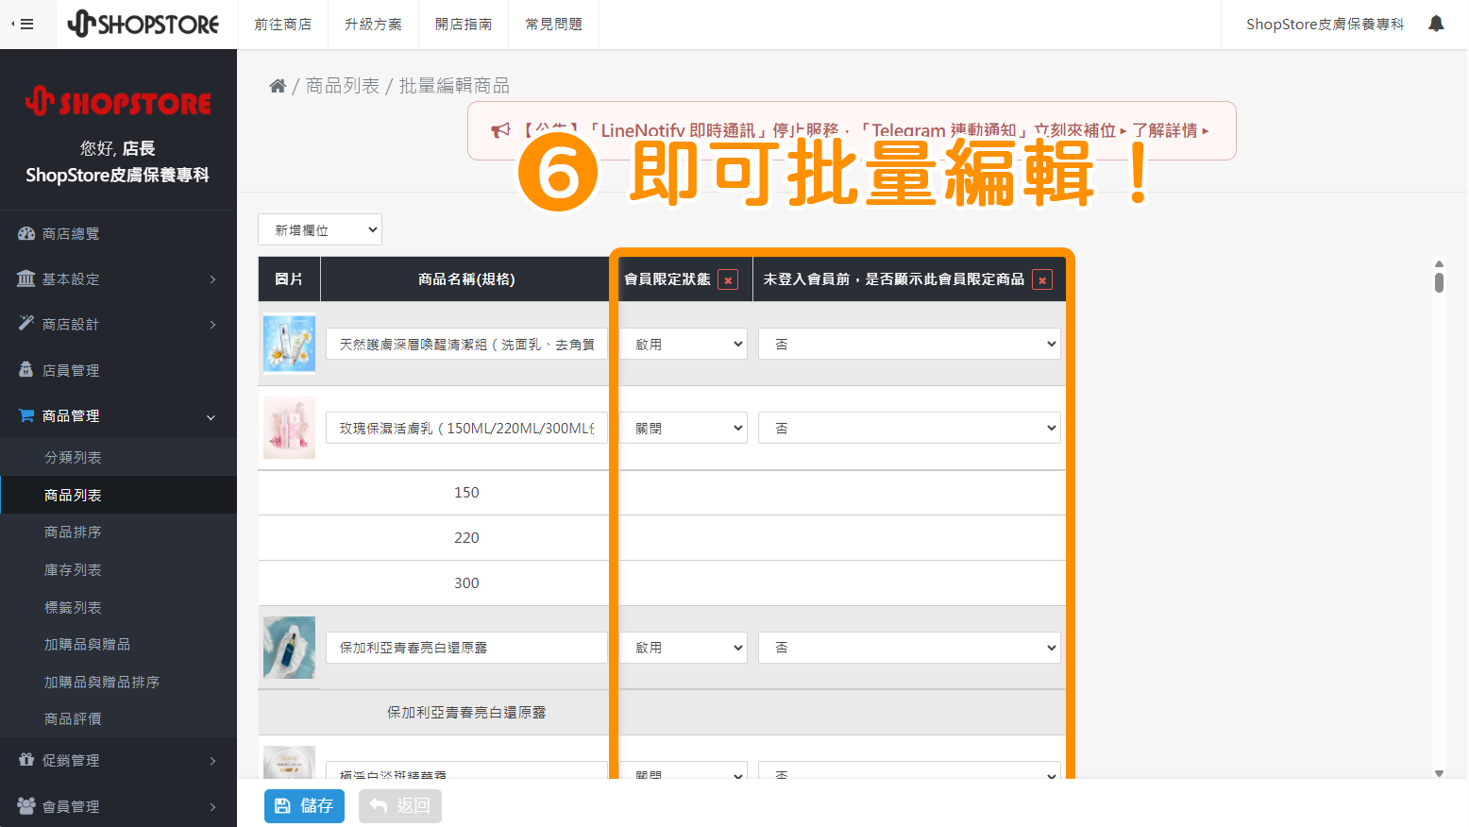This screenshot has height=827, width=1469.
Task: Click the 了解詳情 announcement link
Action: point(1170,130)
